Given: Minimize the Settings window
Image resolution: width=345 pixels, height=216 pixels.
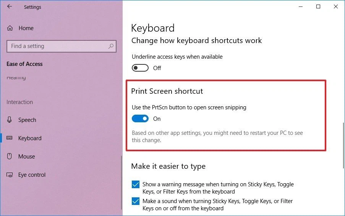Looking at the screenshot, I should tap(301, 6).
